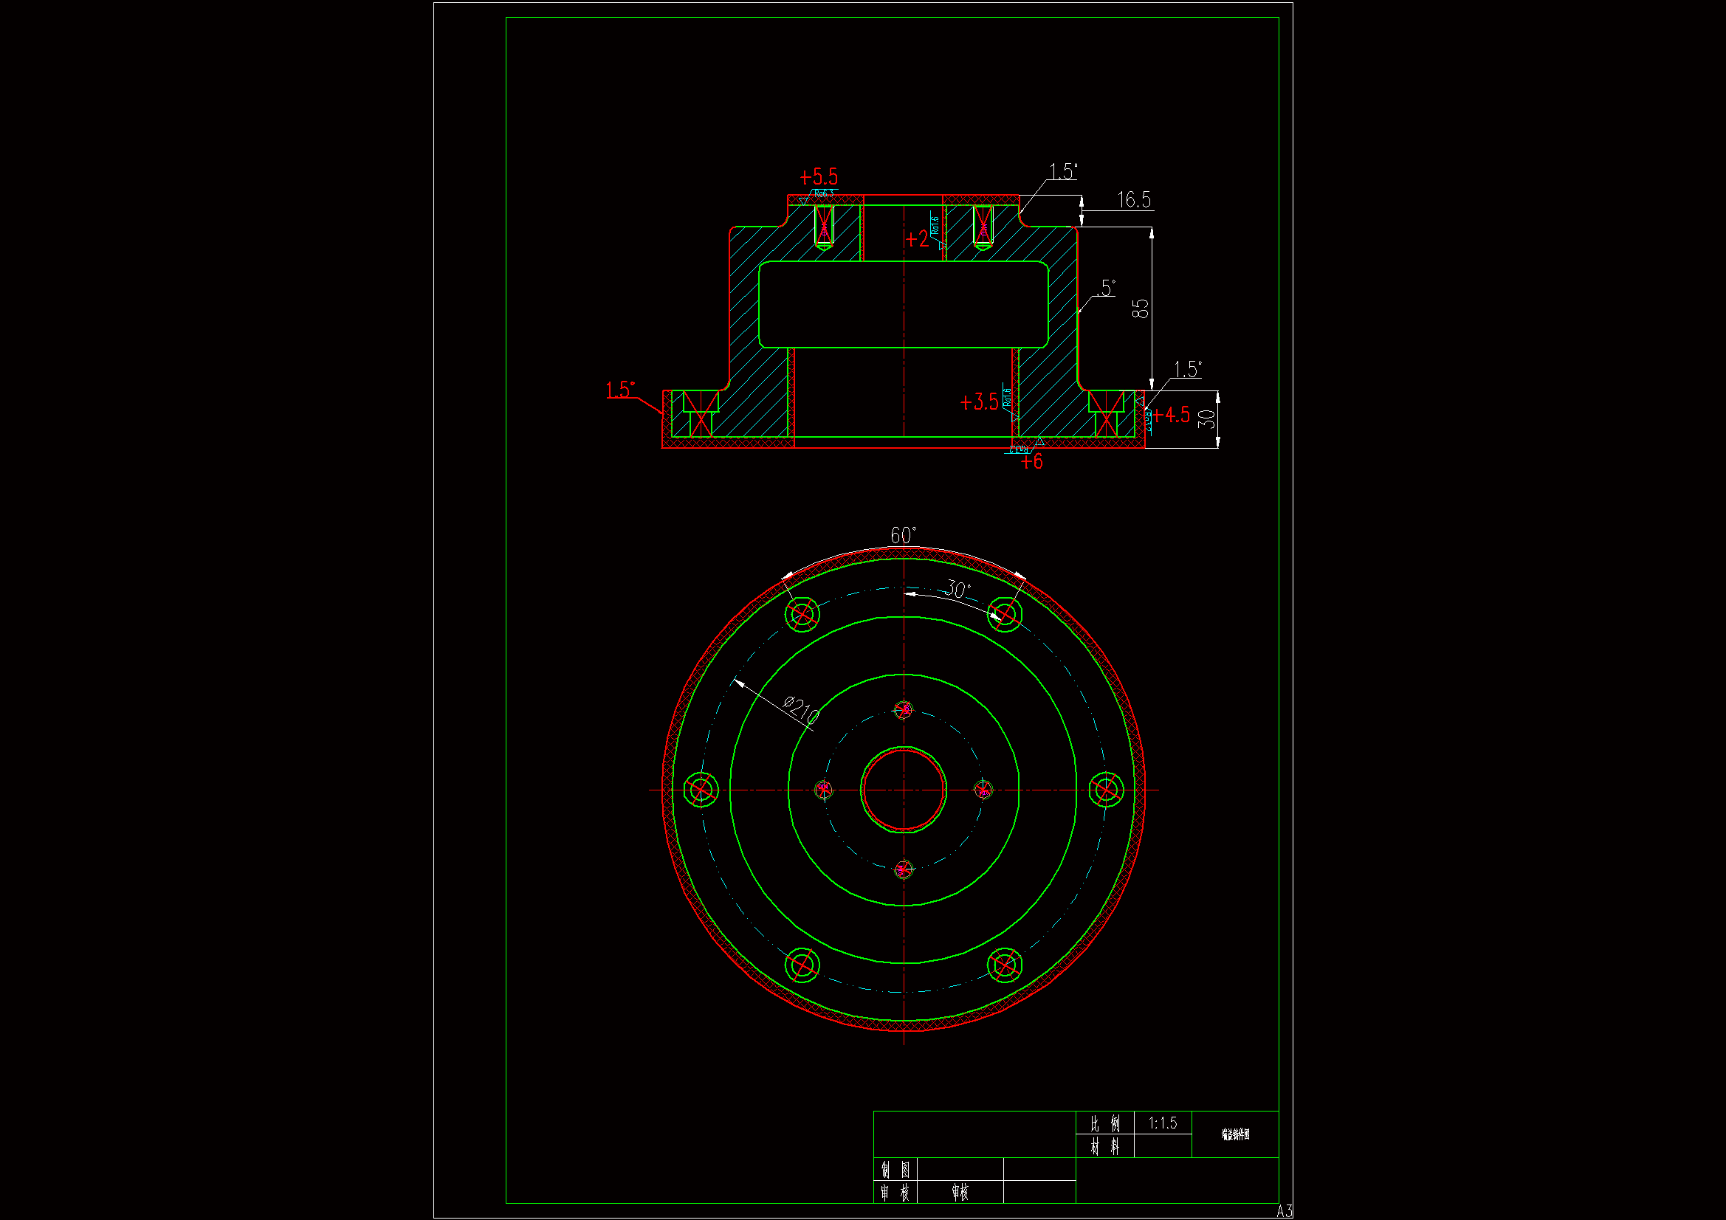Select the +3.5 allowance annotation
1726x1220 pixels.
pos(979,402)
